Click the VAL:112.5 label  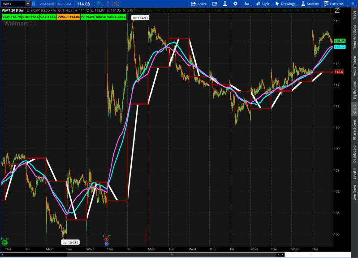(48, 17)
